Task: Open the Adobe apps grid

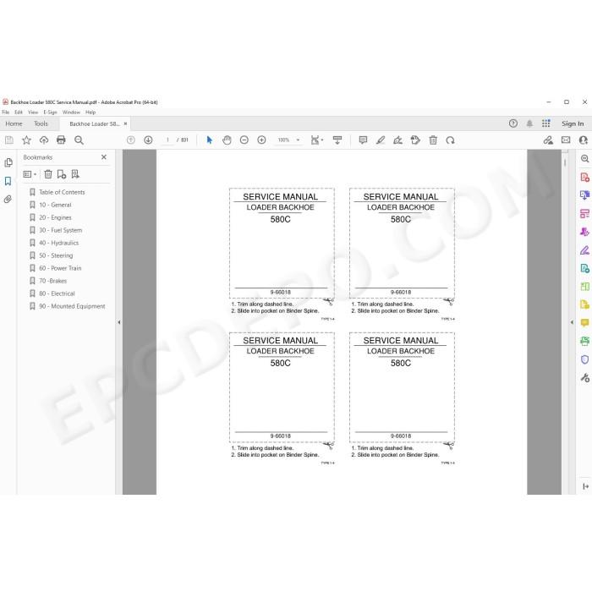Action: 546,123
